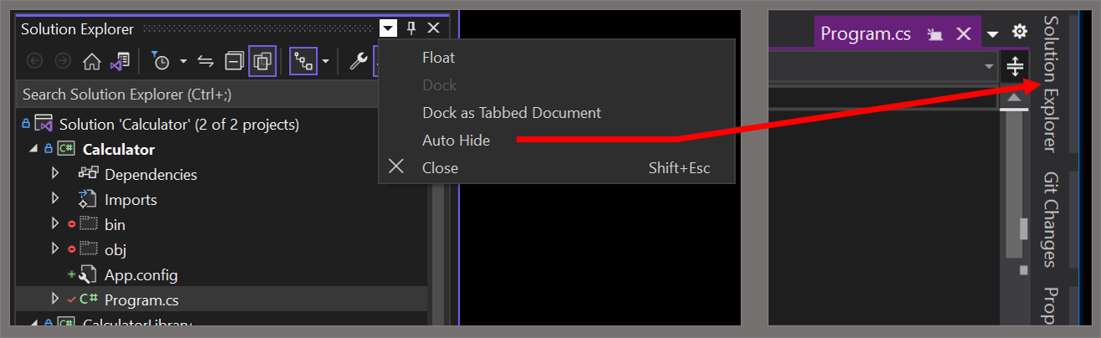Click the settings gear beside Program.cs tab

pos(1019,32)
